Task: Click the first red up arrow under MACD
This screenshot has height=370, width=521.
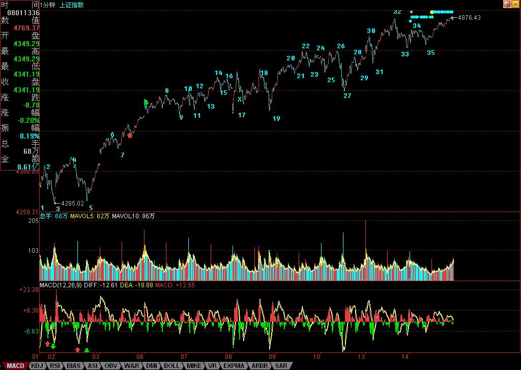Action: click(47, 344)
